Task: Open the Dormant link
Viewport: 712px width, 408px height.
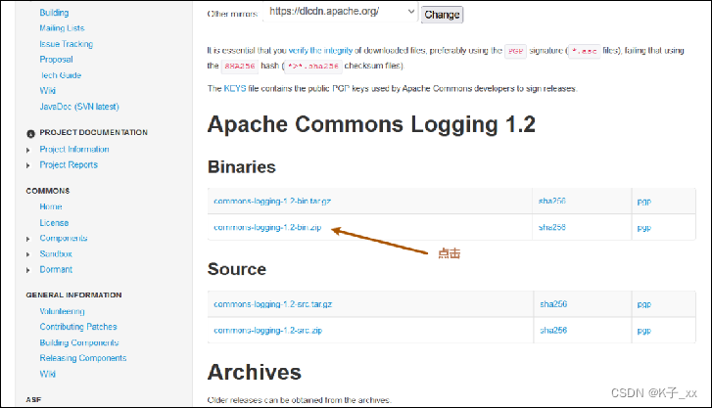Action: click(56, 270)
